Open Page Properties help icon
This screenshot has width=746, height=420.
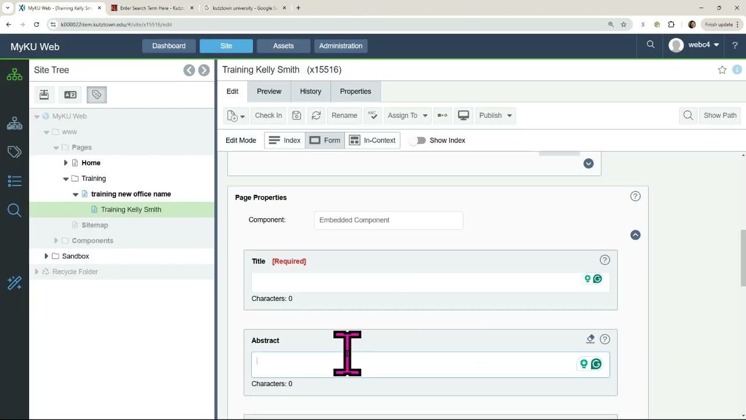636,197
